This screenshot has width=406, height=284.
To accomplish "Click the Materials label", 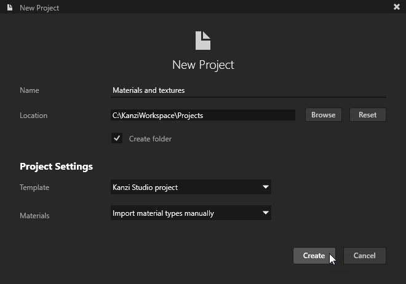I will [34, 216].
